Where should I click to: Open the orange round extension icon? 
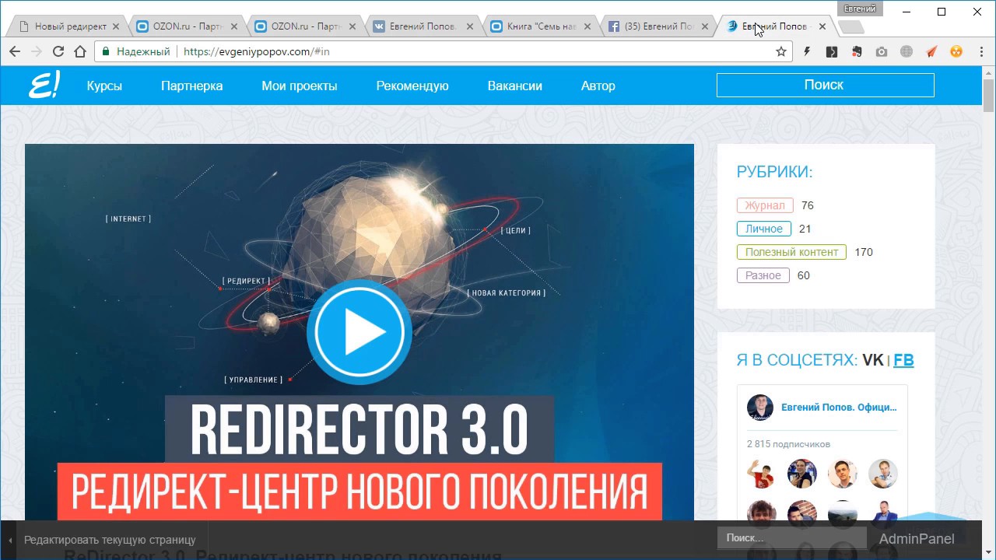(956, 51)
